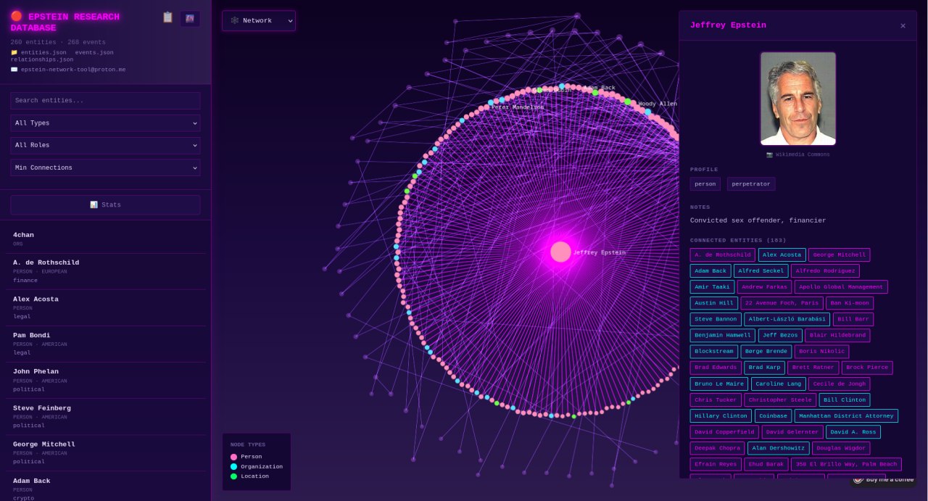The image size is (928, 501).
Task: Open the Min Connections dropdown
Action: 105,167
